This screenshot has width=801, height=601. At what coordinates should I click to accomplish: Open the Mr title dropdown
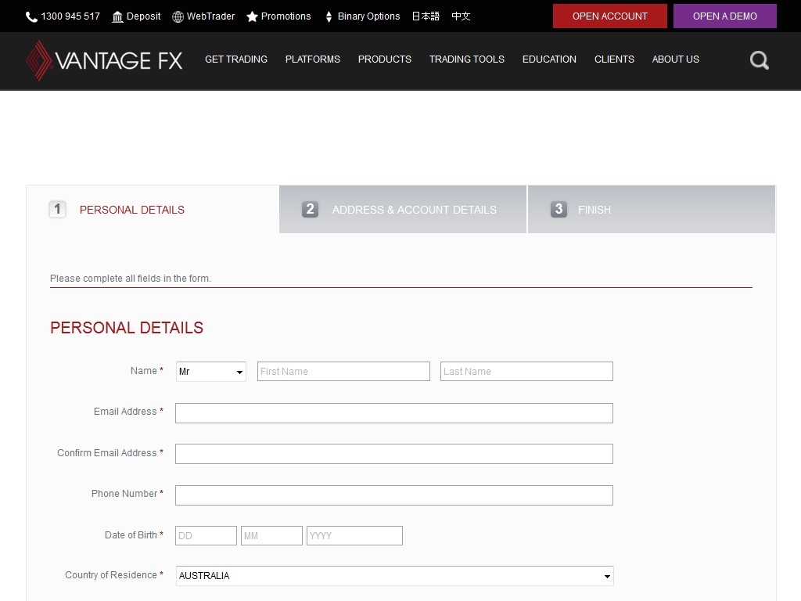pos(211,372)
